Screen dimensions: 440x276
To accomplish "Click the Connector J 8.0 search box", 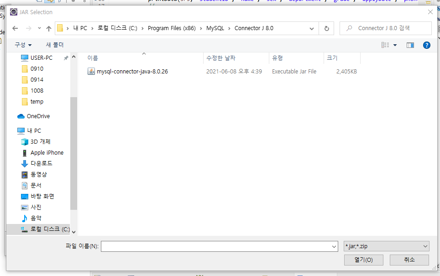I will tap(385, 28).
